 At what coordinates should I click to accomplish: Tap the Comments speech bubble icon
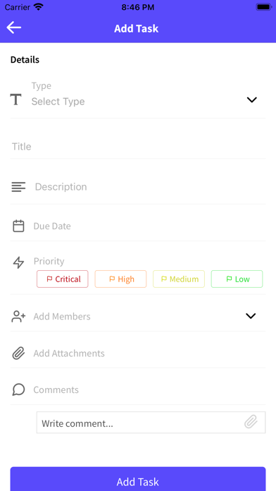click(x=18, y=390)
